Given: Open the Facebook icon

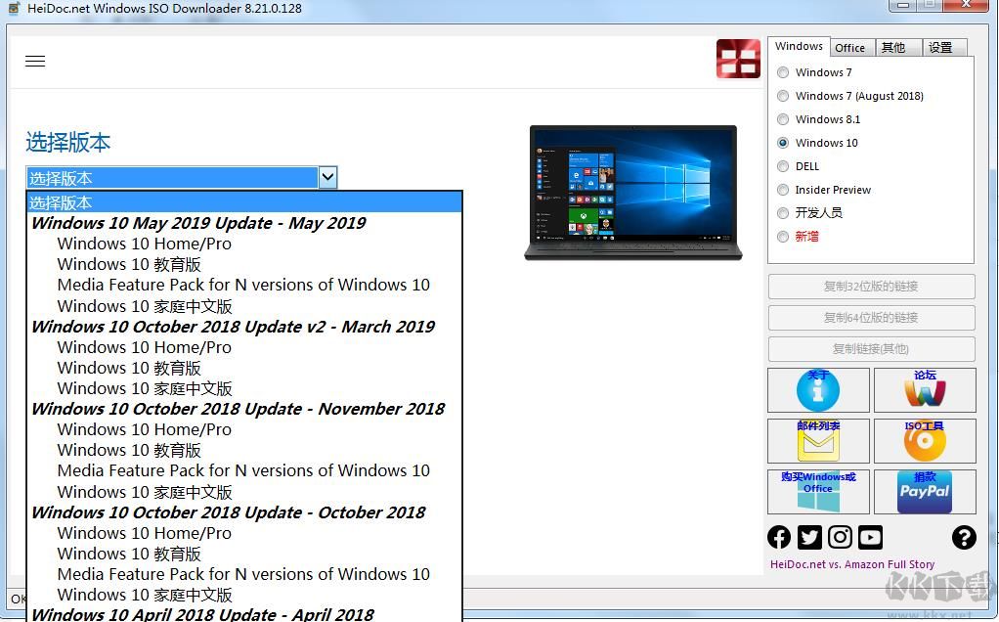Looking at the screenshot, I should tap(779, 537).
